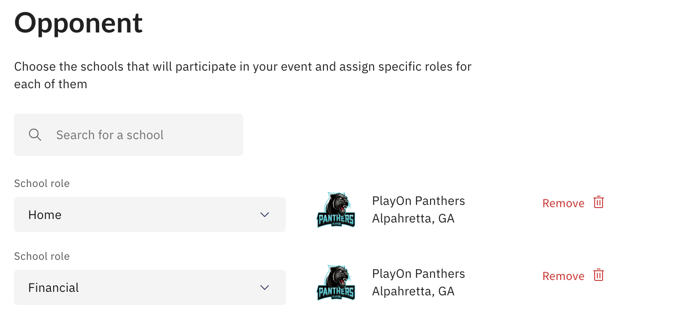This screenshot has width=675, height=323.
Task: Click Alpahretta, GA under the first school
Action: click(x=413, y=218)
